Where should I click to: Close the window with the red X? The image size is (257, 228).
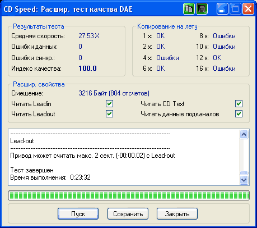248,8
